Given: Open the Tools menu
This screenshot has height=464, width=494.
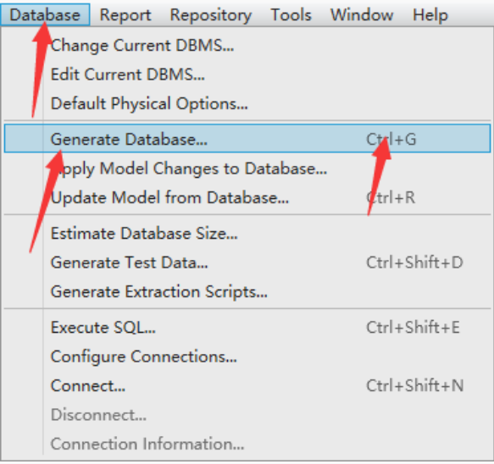Looking at the screenshot, I should pyautogui.click(x=291, y=14).
